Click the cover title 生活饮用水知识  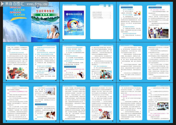[x=45, y=11]
